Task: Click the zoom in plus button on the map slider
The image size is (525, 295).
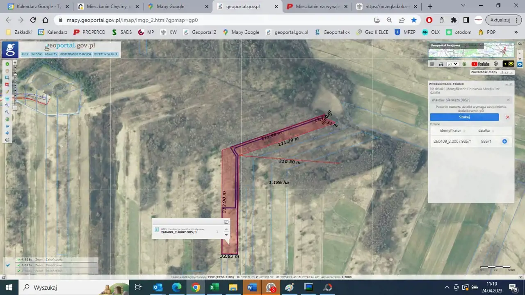Action: pyautogui.click(x=15, y=63)
